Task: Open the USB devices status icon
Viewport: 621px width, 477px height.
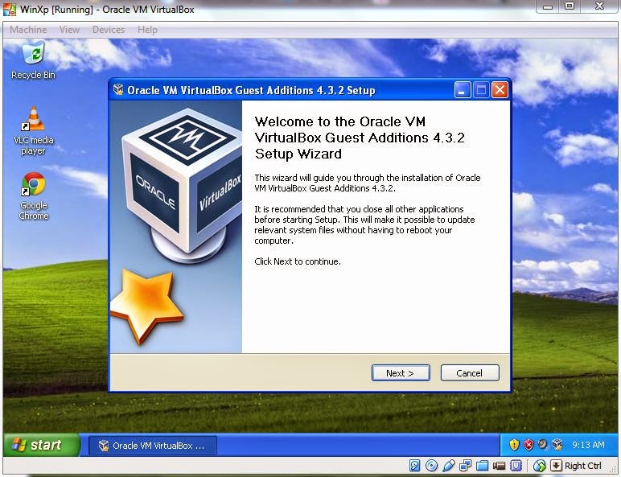Action: pyautogui.click(x=449, y=466)
